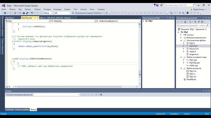Viewport: 211px width, 118px height.
Task: Open the Сборка menu
Action: click(37, 9)
